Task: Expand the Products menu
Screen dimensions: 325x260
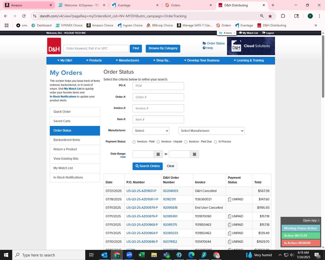Action: click(x=94, y=60)
